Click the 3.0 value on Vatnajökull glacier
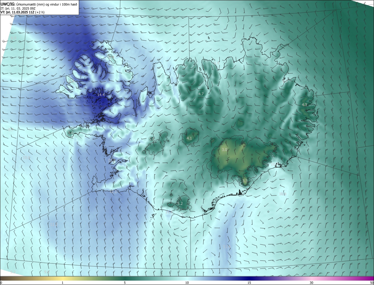The width and height of the screenshot is (374, 285). [x=224, y=150]
